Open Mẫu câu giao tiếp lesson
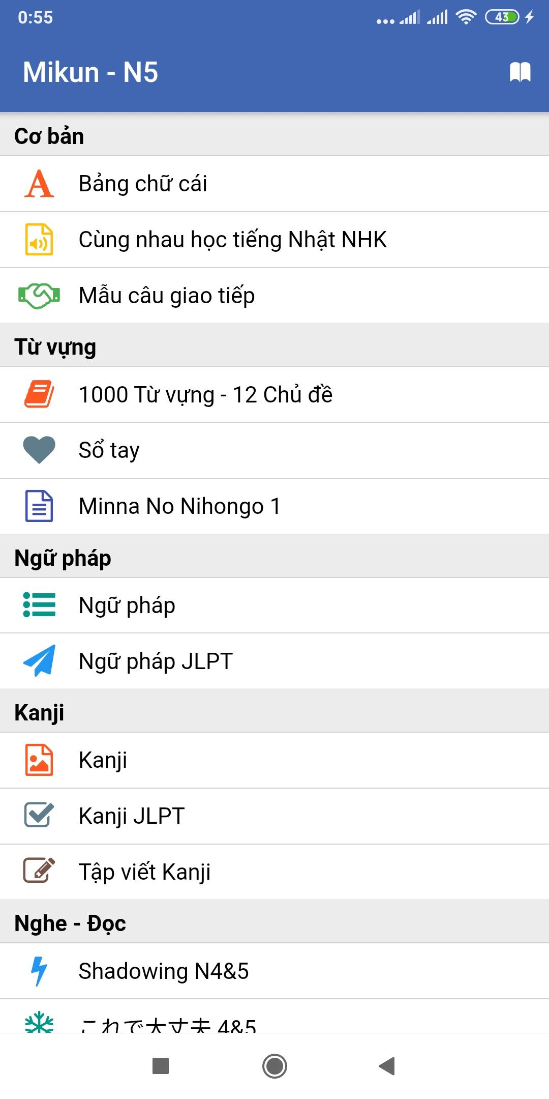The width and height of the screenshot is (549, 1099). 167,296
